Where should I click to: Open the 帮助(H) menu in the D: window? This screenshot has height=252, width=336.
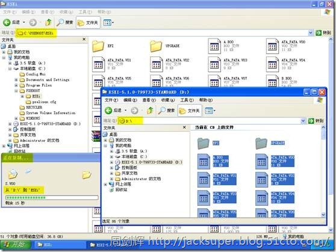206,100
